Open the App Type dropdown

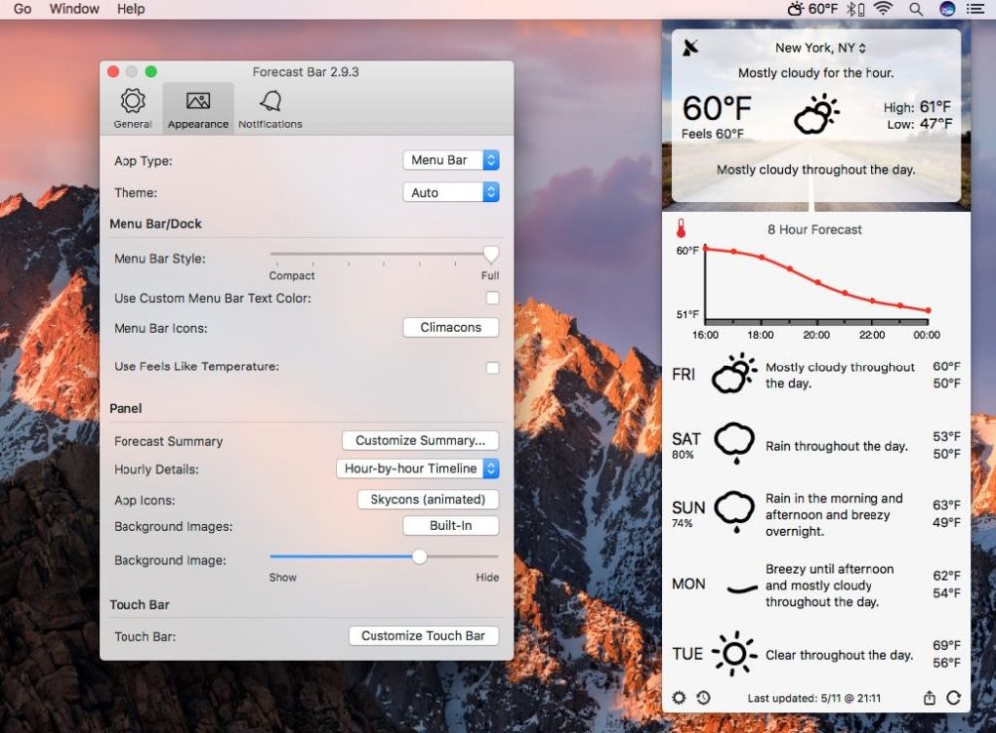[451, 160]
